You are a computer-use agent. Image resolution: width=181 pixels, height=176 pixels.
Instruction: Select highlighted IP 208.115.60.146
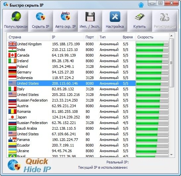65,83
